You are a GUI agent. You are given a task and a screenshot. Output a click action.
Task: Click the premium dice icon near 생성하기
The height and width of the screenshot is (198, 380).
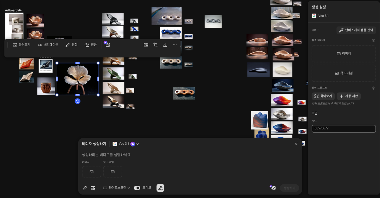pos(273,188)
